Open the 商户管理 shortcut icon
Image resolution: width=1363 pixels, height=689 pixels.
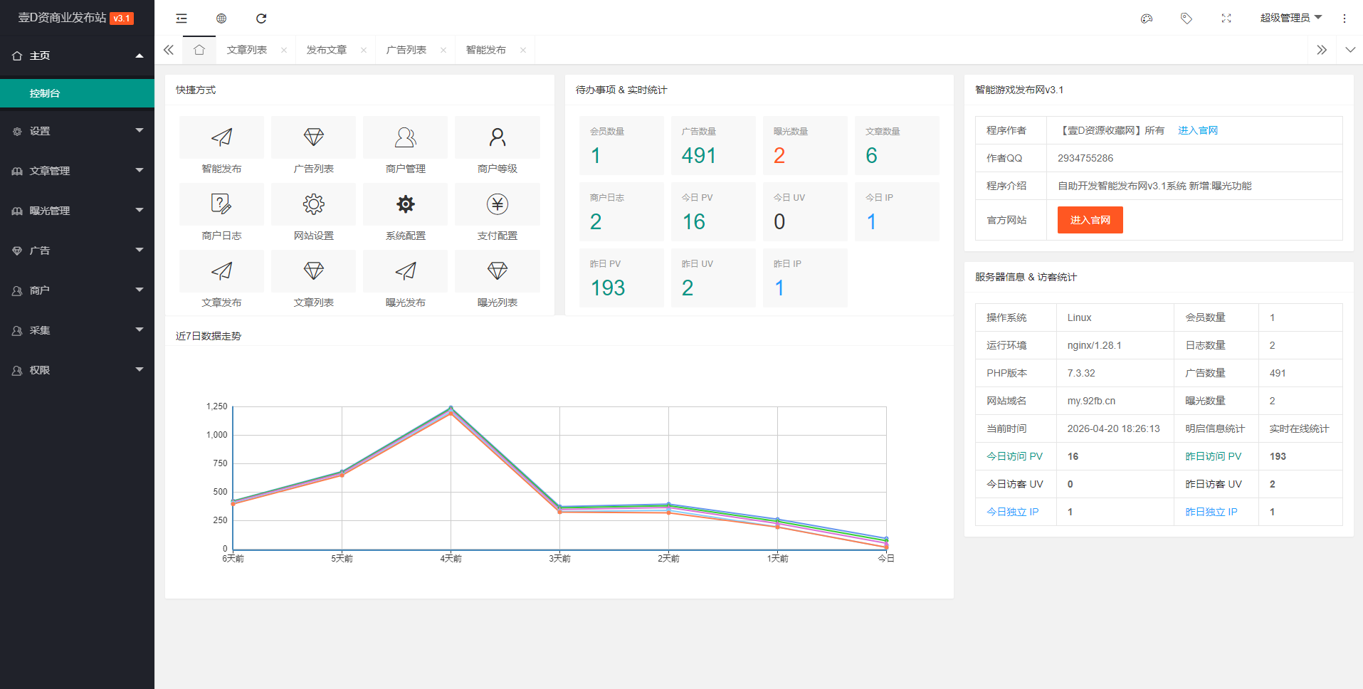(405, 137)
